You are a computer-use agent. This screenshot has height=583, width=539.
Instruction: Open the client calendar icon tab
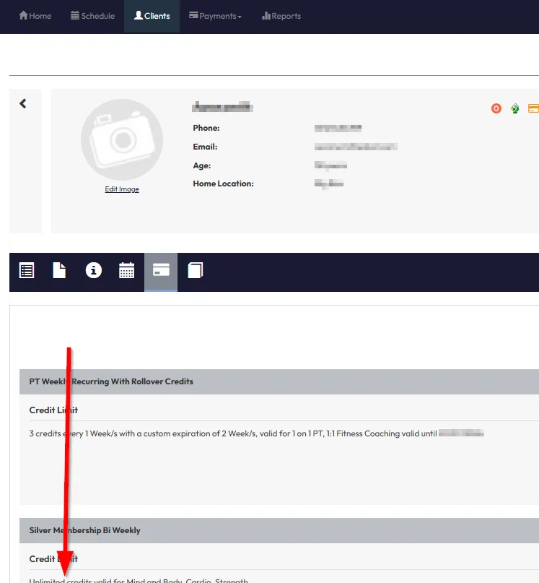[126, 271]
